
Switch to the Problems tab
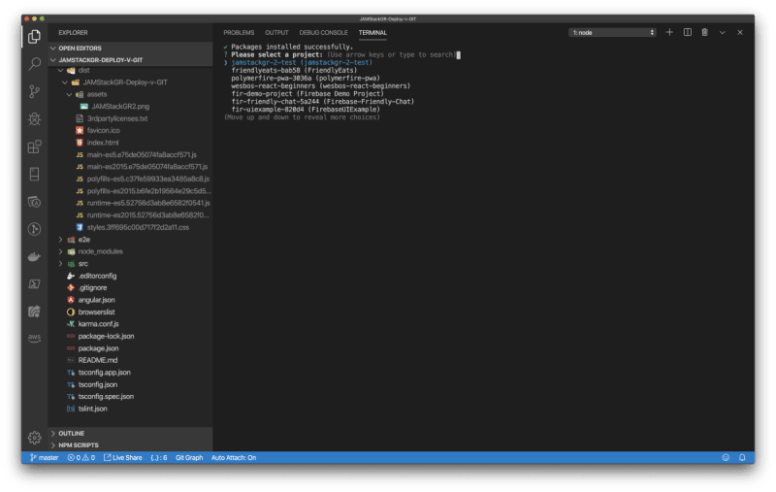(239, 33)
